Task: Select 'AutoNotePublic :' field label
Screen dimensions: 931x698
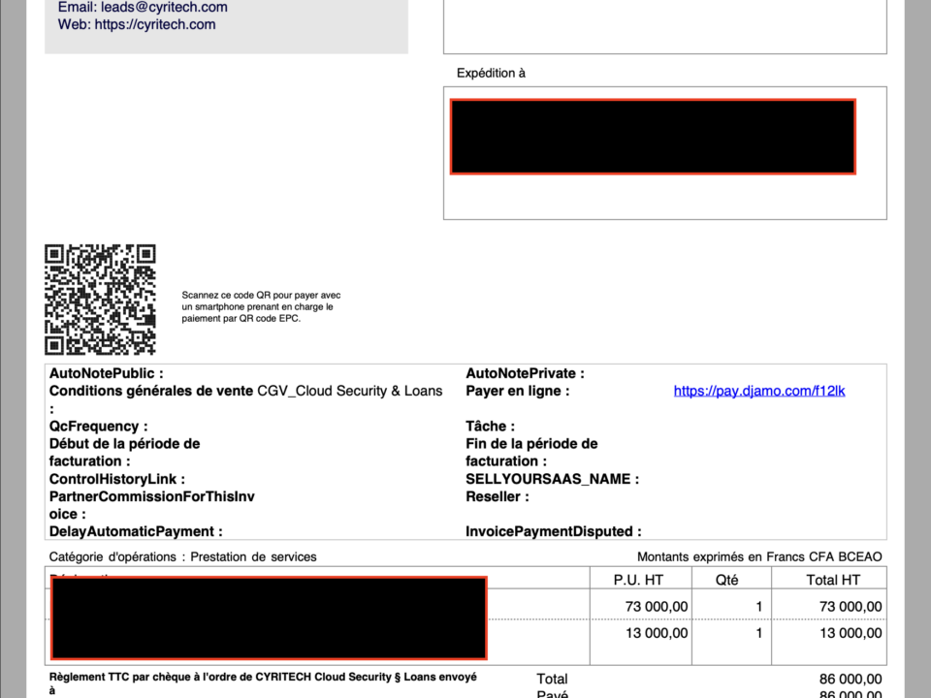Action: click(107, 373)
